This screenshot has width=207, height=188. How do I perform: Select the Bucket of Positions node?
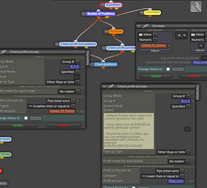coord(101,14)
